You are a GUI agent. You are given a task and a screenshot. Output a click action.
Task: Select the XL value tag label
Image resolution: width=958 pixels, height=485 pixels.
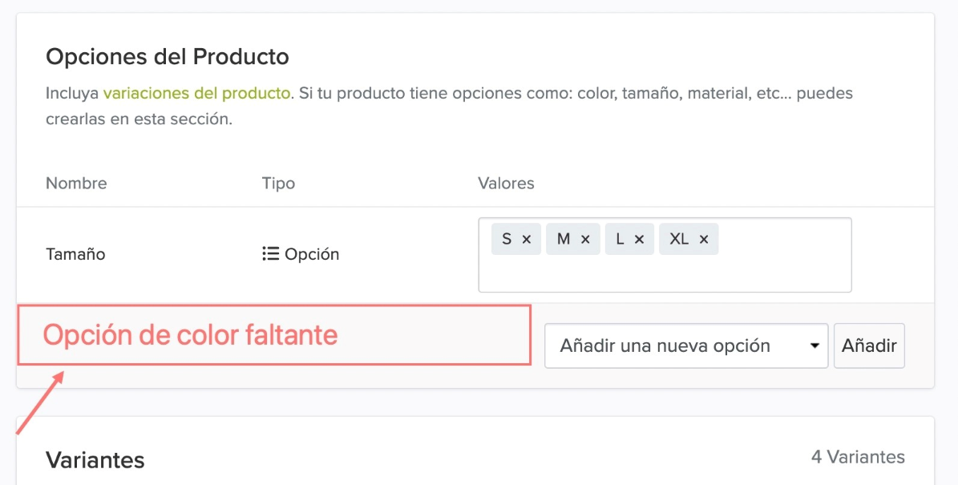pos(678,240)
